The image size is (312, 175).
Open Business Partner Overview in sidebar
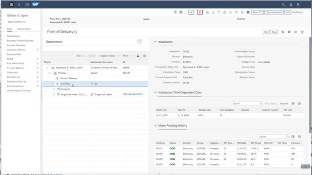[x=20, y=41]
